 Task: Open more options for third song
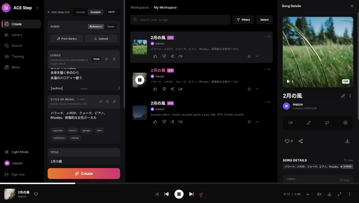[257, 122]
